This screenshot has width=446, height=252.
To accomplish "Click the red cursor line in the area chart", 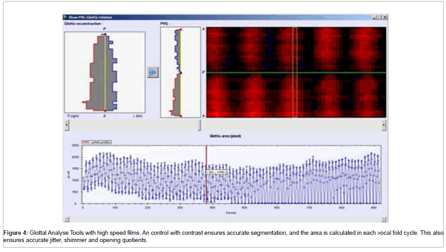I will point(206,175).
